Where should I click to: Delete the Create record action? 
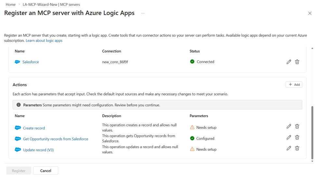point(297,126)
